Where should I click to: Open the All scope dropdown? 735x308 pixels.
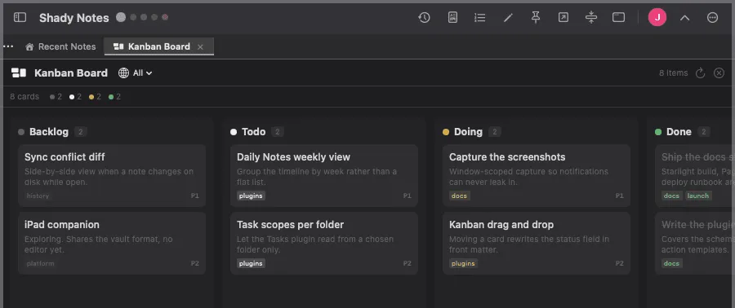[136, 73]
